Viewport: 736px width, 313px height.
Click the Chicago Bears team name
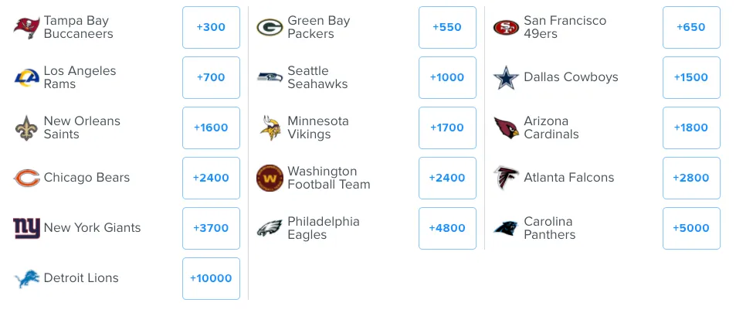pos(86,178)
